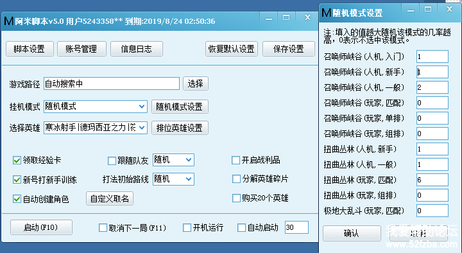Viewport: 462px width, 253px height.
Task: Click 扭曲丛林(玩家,匹配) value field
Action: (x=432, y=180)
